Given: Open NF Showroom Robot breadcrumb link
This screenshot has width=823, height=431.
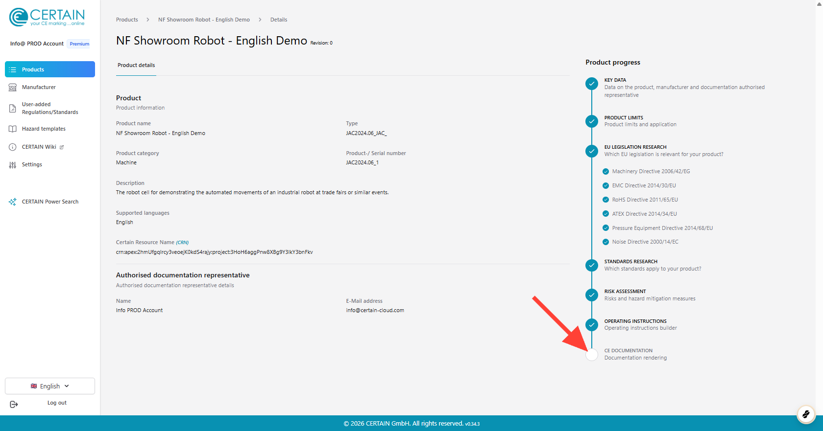Looking at the screenshot, I should pyautogui.click(x=204, y=20).
